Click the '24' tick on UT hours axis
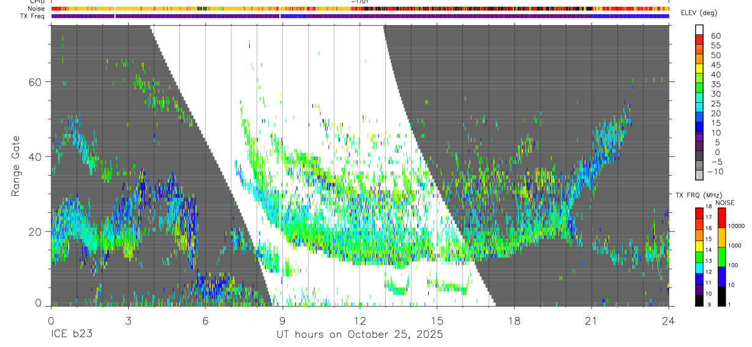Screen dimensions: 752x347 tap(669, 321)
